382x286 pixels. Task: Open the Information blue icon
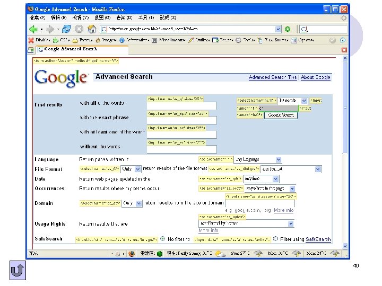pyautogui.click(x=122, y=40)
